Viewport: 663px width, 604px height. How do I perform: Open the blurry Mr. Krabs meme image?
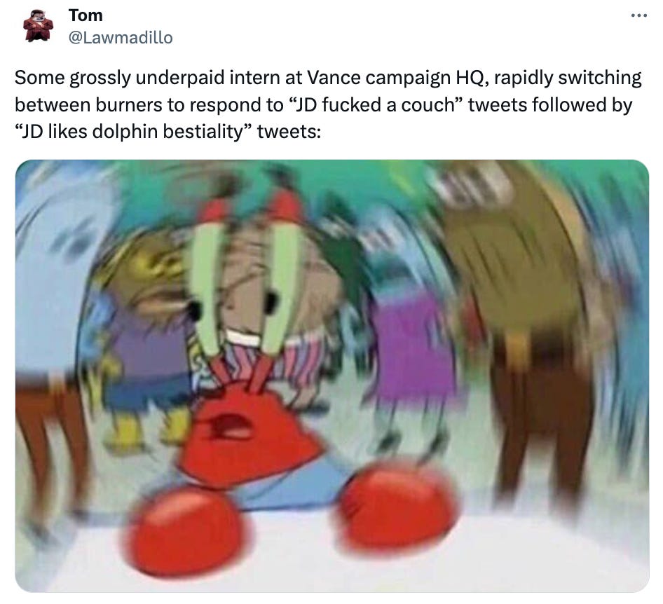pyautogui.click(x=332, y=376)
